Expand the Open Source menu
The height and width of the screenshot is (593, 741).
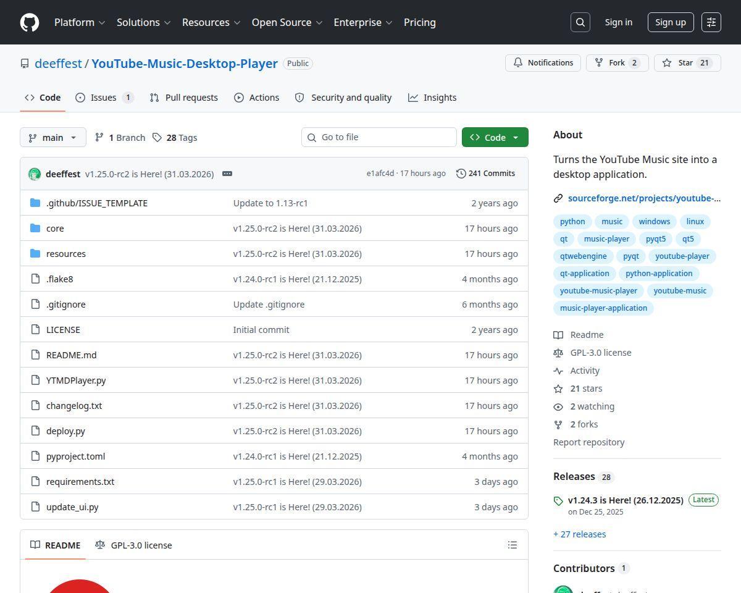(287, 22)
